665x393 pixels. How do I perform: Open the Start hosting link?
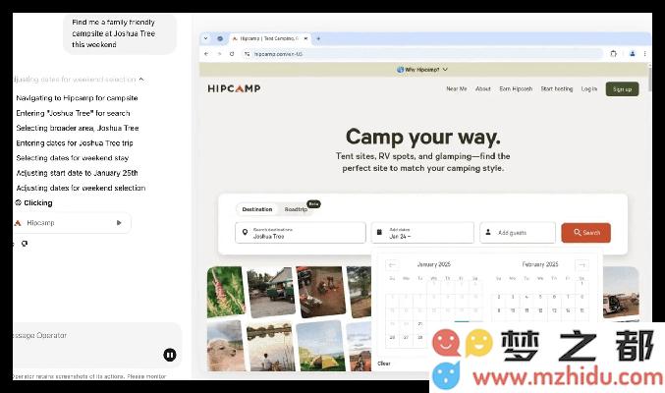(556, 88)
